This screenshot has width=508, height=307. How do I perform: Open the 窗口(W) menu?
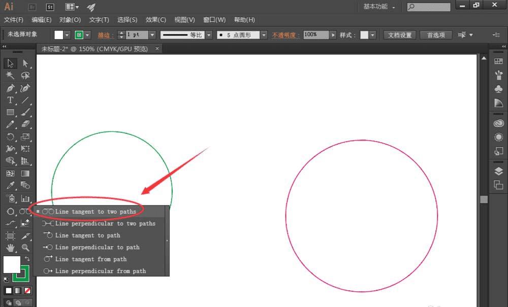tap(214, 20)
